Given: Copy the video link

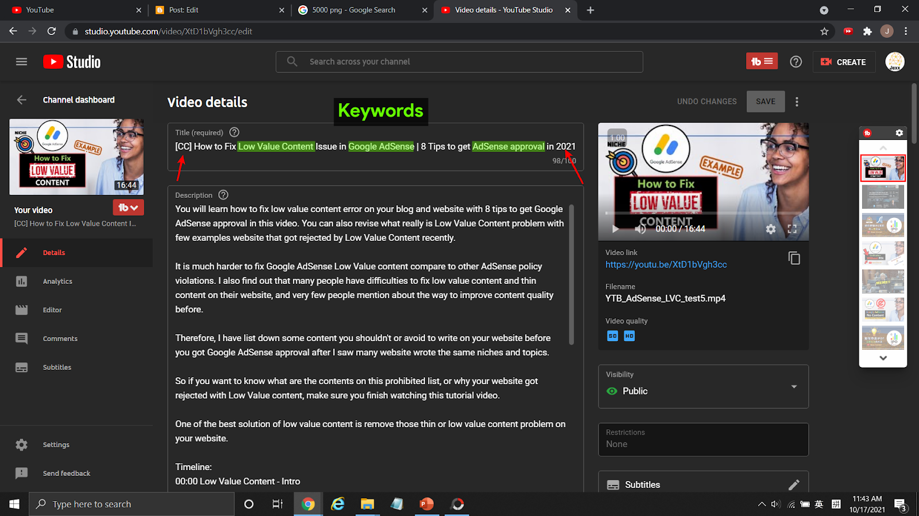Looking at the screenshot, I should [x=794, y=258].
